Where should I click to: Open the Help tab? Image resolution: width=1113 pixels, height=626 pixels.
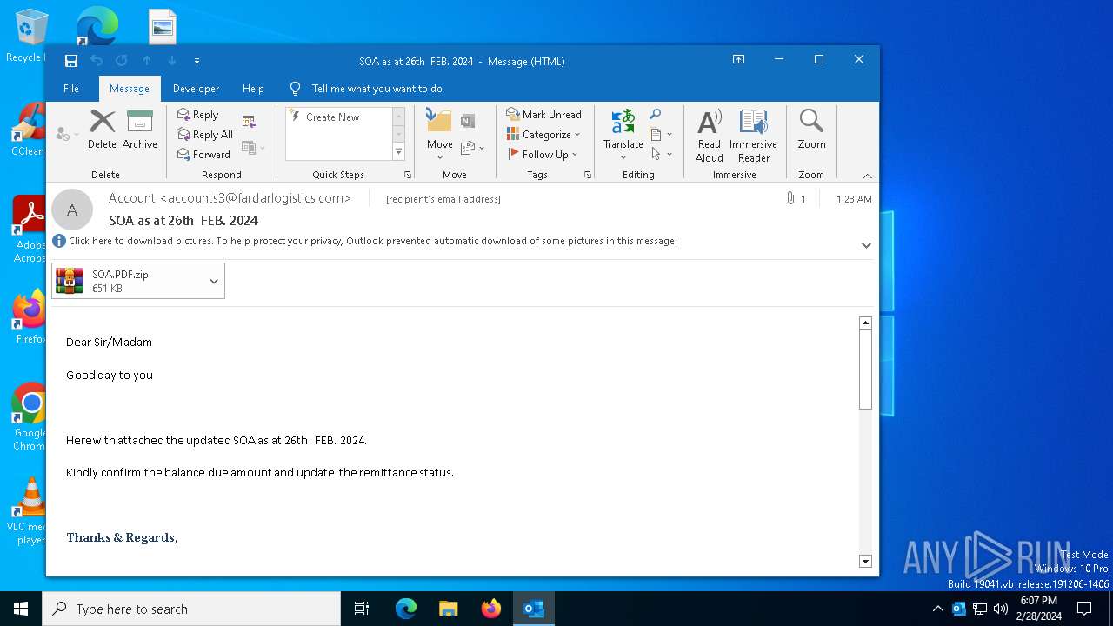pyautogui.click(x=253, y=89)
